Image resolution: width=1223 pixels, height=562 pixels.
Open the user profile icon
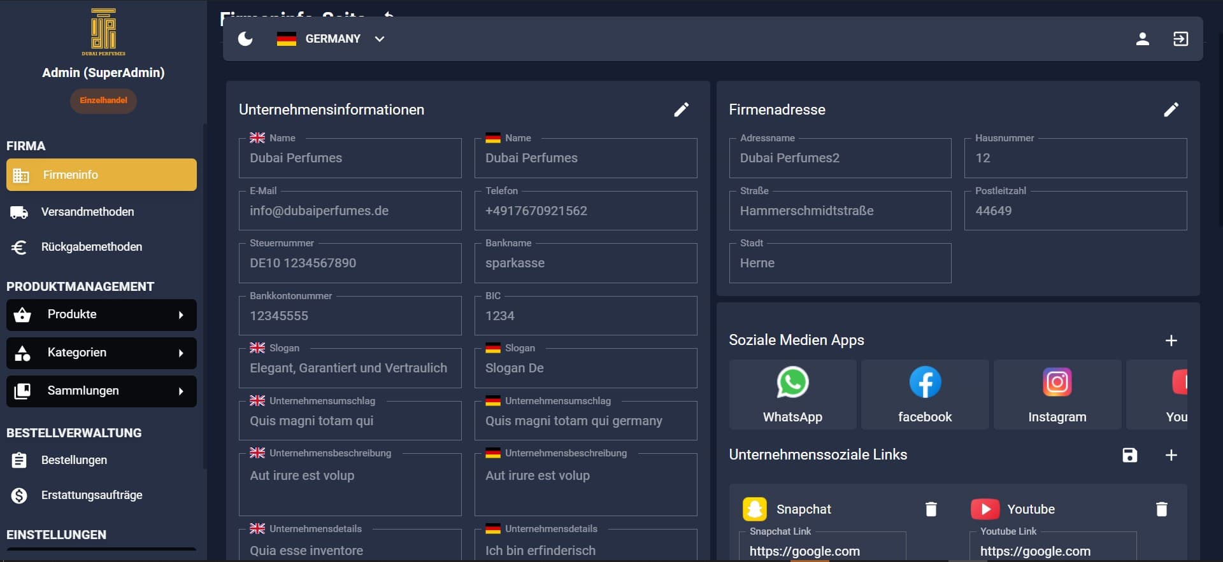(1142, 39)
